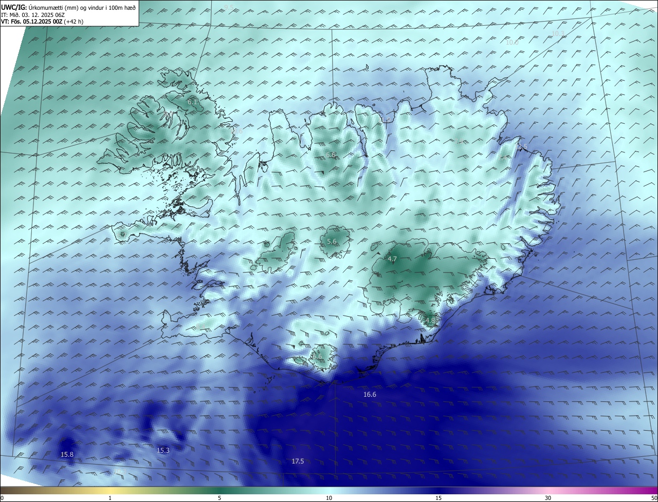Click the 1 tick label on the color scale
The height and width of the screenshot is (502, 658).
click(110, 498)
